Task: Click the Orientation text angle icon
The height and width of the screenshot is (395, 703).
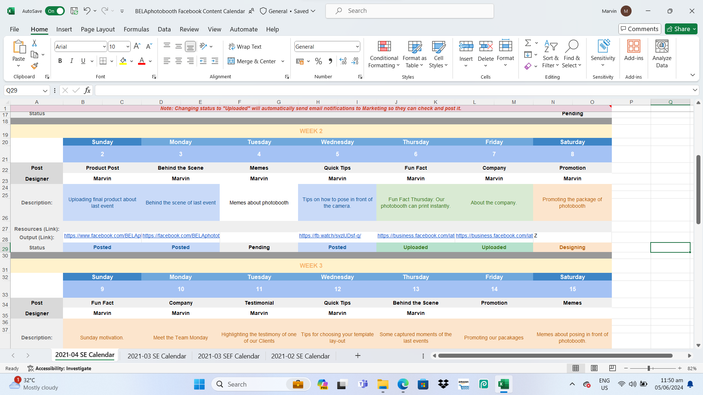Action: pyautogui.click(x=203, y=46)
